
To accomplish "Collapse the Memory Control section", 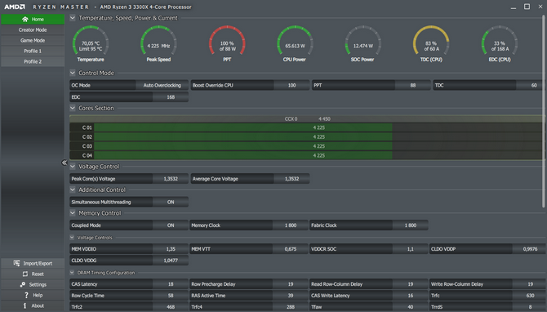I will (73, 213).
